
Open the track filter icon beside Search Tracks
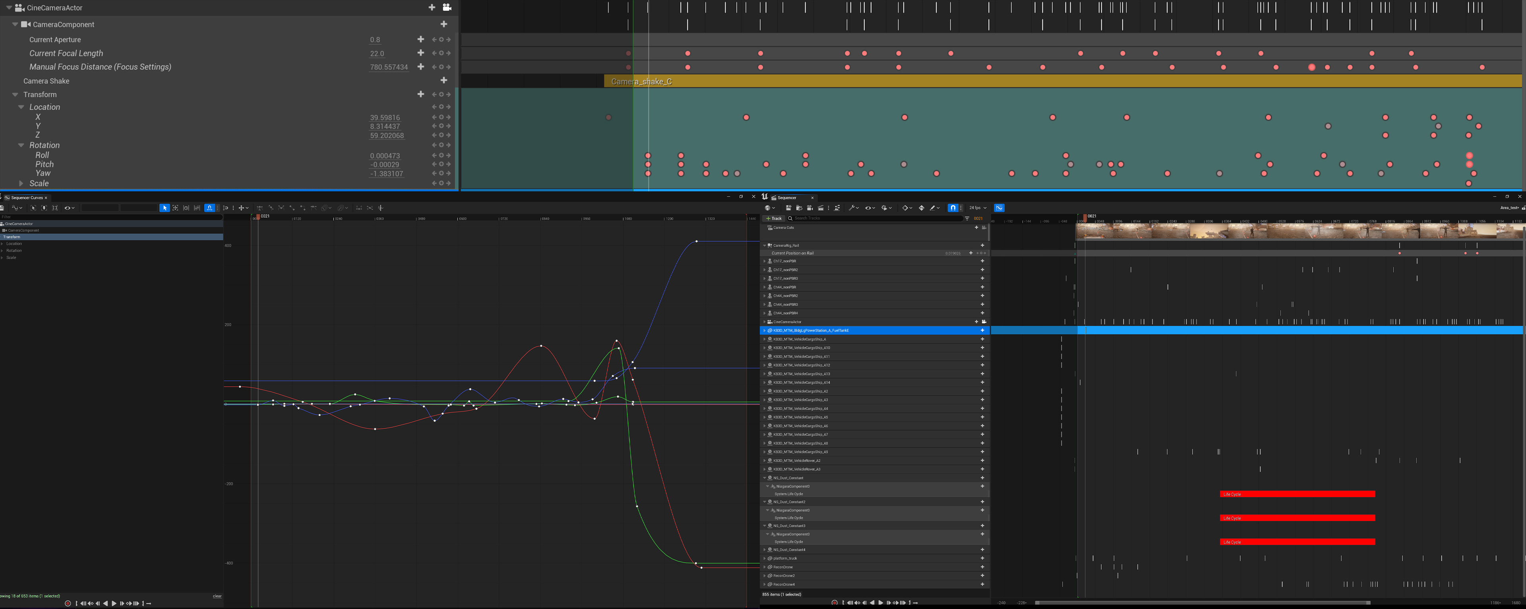[x=967, y=218]
